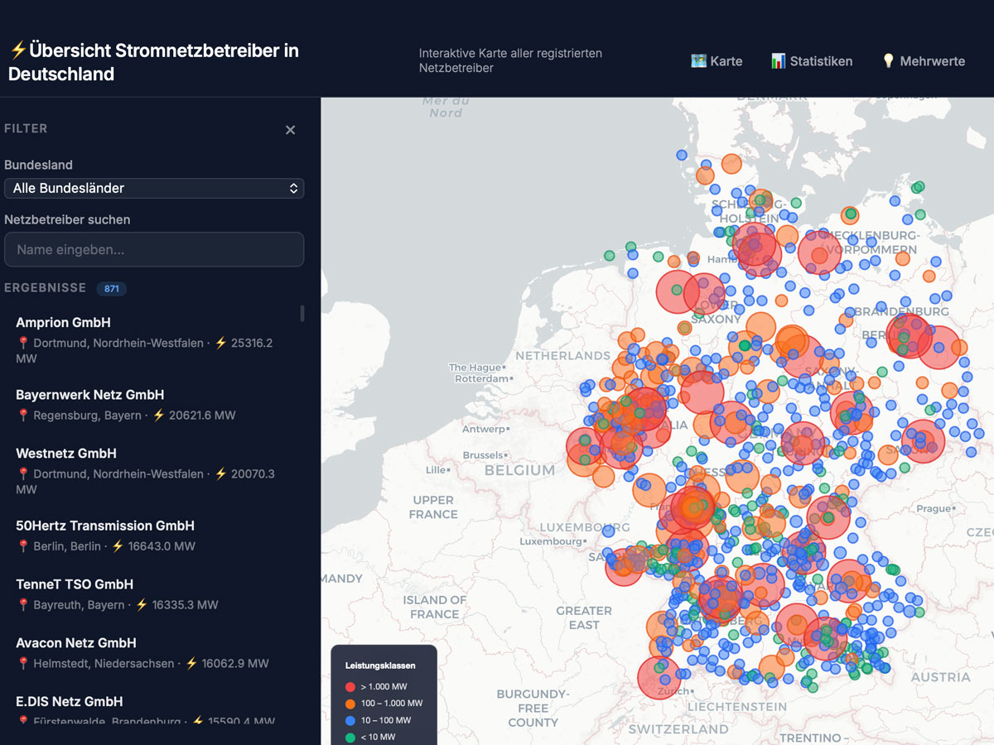This screenshot has width=994, height=745.
Task: Click the location pin icon in Amprion GmbH row
Action: pos(23,343)
